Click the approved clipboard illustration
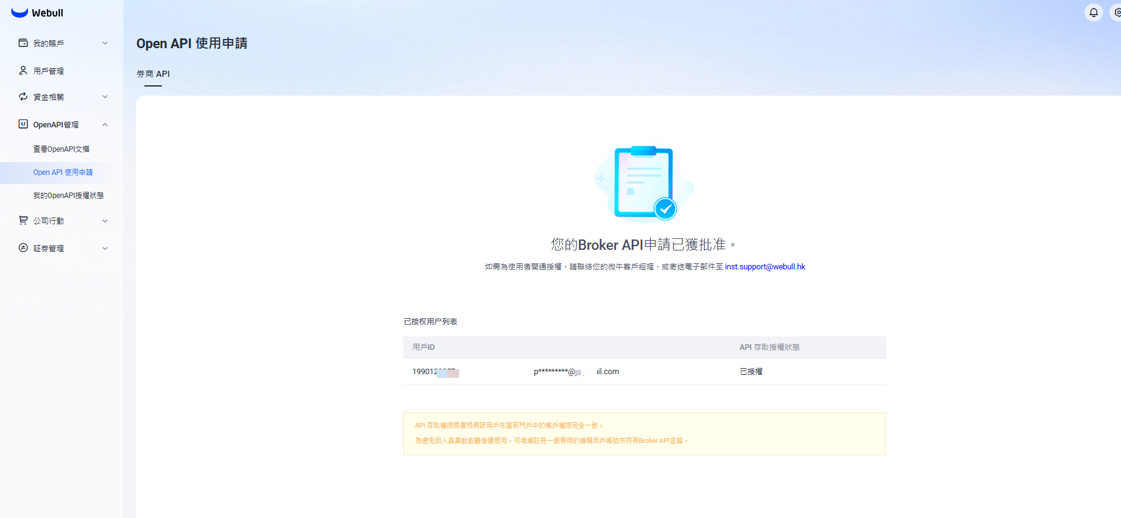Image resolution: width=1121 pixels, height=518 pixels. coord(644,183)
